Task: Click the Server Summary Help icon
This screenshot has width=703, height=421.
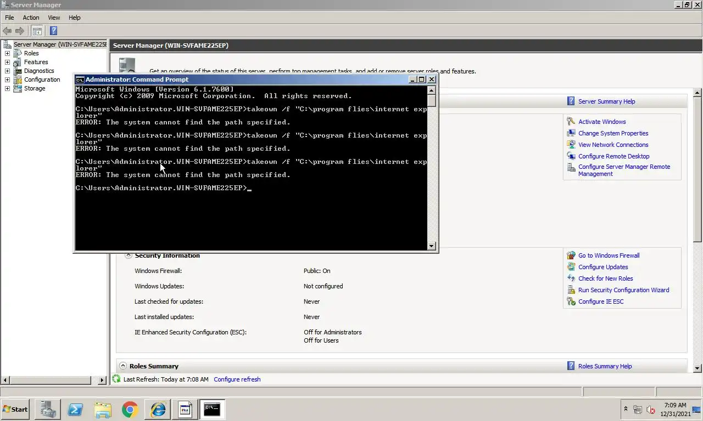Action: (x=571, y=101)
